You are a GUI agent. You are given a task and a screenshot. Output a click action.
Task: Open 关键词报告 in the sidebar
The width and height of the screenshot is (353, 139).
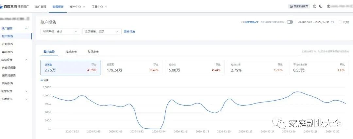point(9,68)
